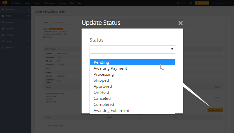Expand Extensions sidebar chevron
The height and width of the screenshot is (133, 234).
pos(28,48)
